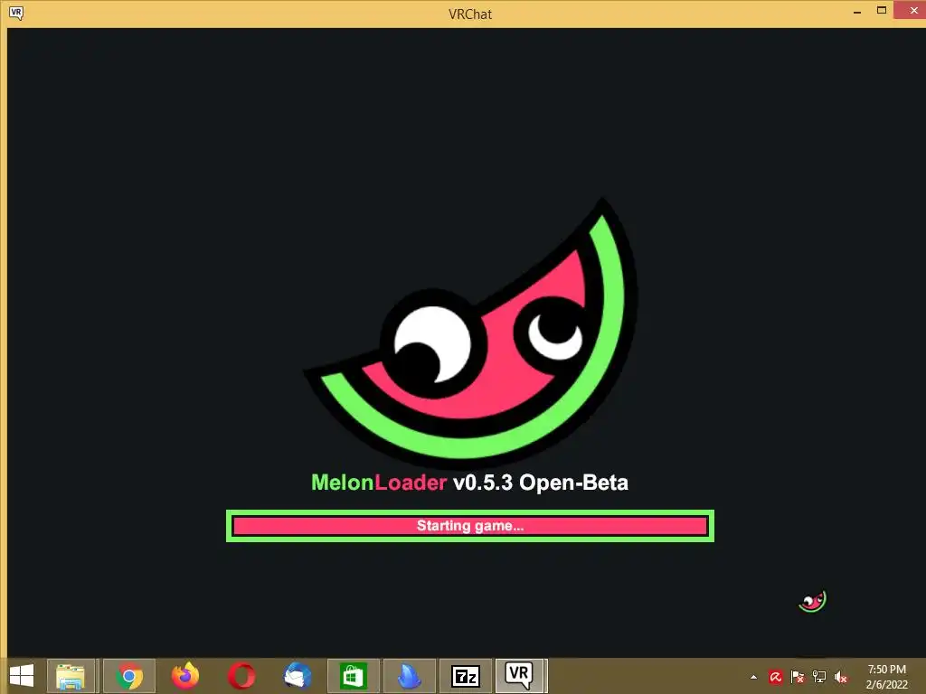Image resolution: width=926 pixels, height=694 pixels.
Task: Click the muted volume tray icon
Action: pos(841,677)
